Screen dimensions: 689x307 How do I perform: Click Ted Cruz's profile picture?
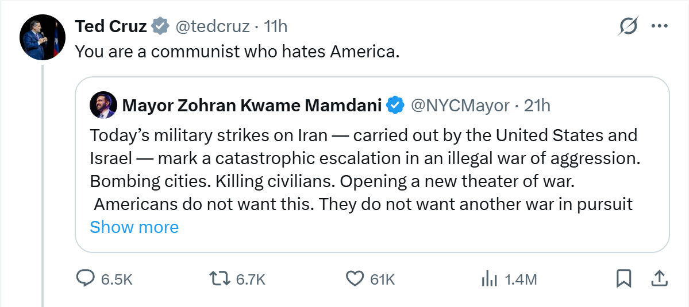(x=41, y=38)
